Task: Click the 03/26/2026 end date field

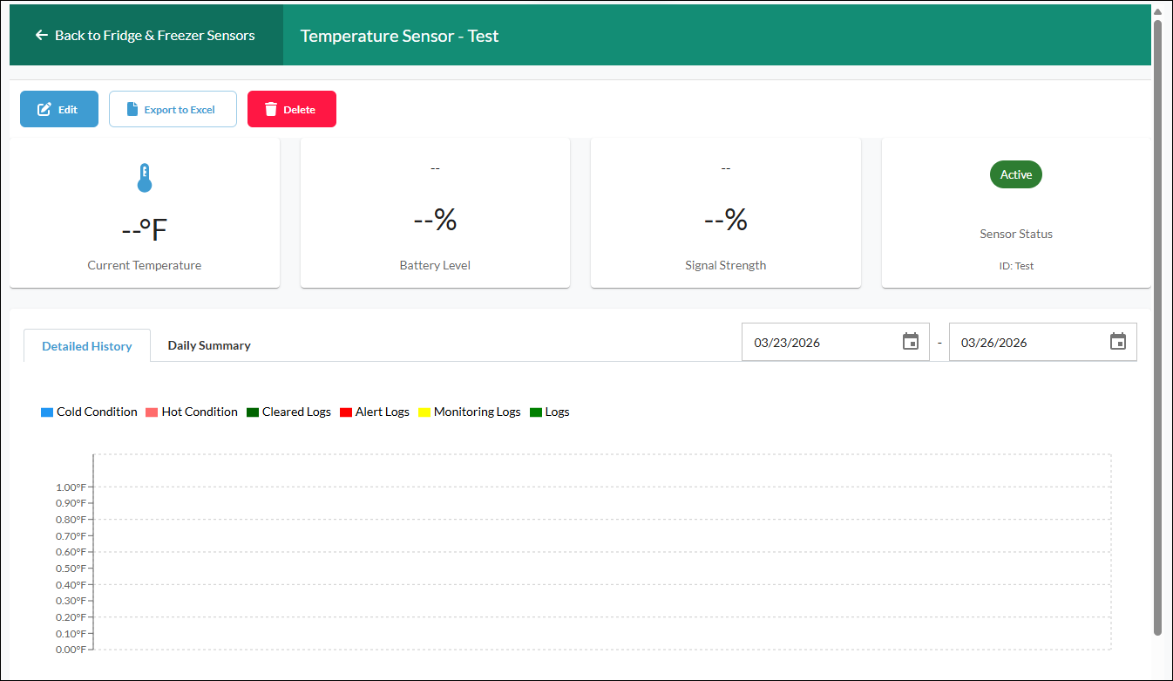Action: click(1043, 342)
